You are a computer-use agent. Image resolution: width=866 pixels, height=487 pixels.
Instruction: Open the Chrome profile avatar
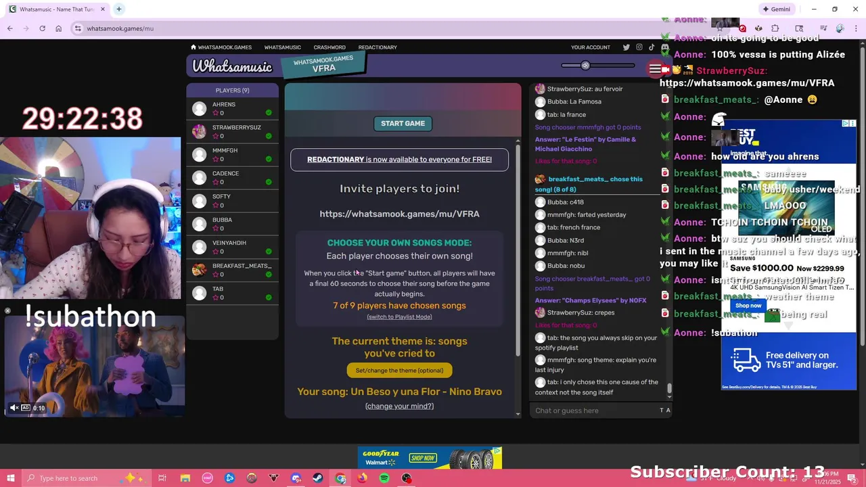pyautogui.click(x=840, y=28)
